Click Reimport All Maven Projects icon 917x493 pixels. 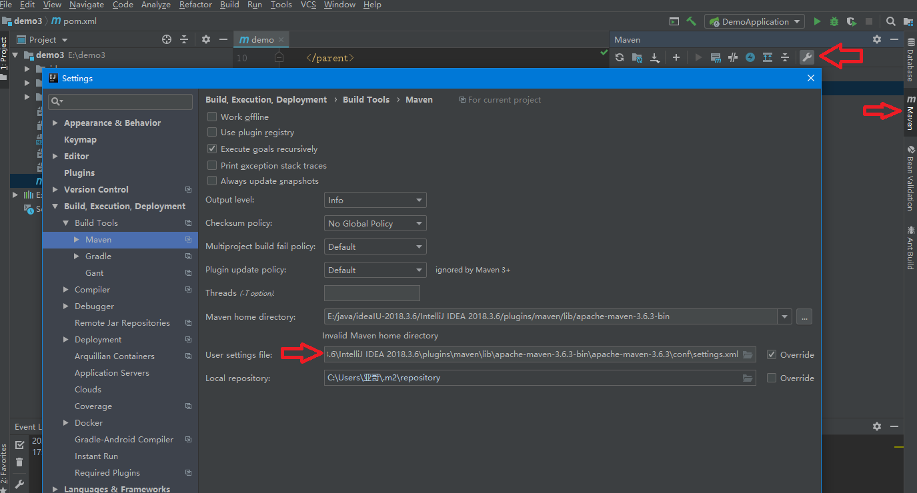tap(620, 57)
